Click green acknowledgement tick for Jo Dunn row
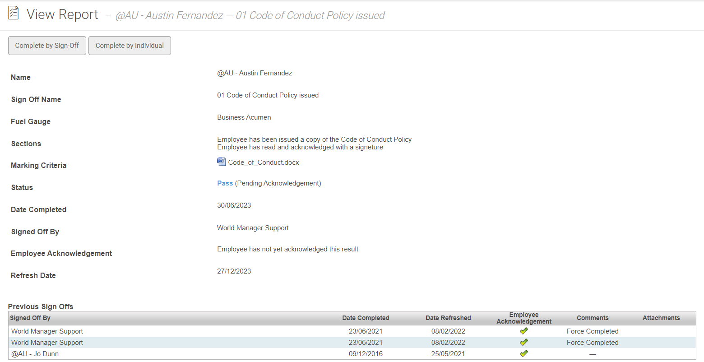Screen dimensions: 704x362 coord(523,353)
